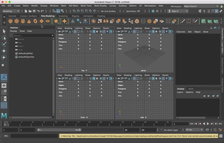224x143 pixels.
Task: Toggle pause viewport evaluation button
Action: (x=157, y=11)
